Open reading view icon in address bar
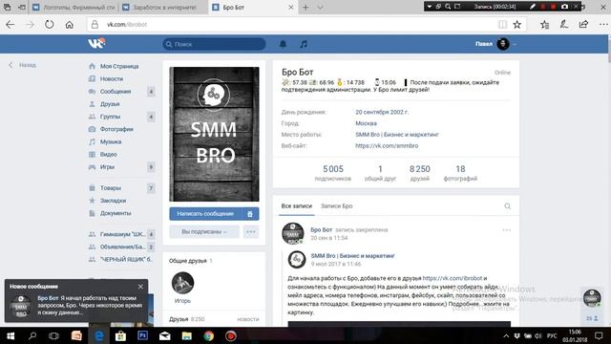 [503, 25]
